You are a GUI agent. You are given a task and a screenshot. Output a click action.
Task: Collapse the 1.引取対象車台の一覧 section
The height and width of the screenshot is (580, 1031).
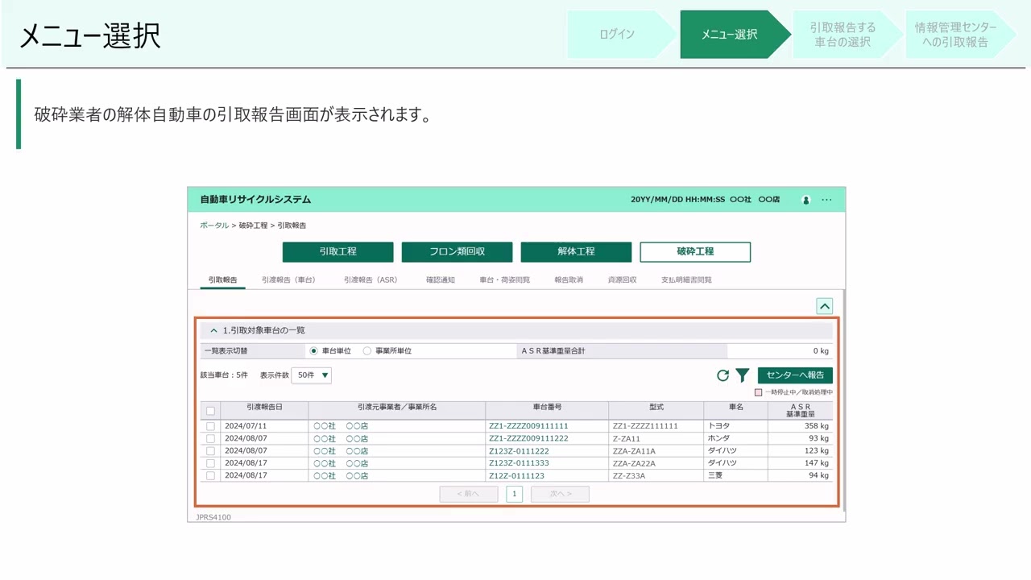pyautogui.click(x=213, y=330)
